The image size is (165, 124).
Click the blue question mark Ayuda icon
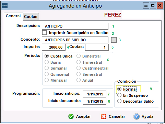point(137,116)
